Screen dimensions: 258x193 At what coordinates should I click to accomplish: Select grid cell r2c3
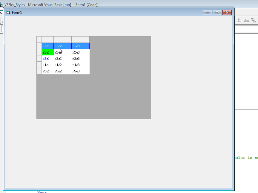tap(80, 52)
